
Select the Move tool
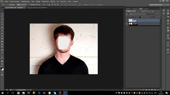[2, 11]
